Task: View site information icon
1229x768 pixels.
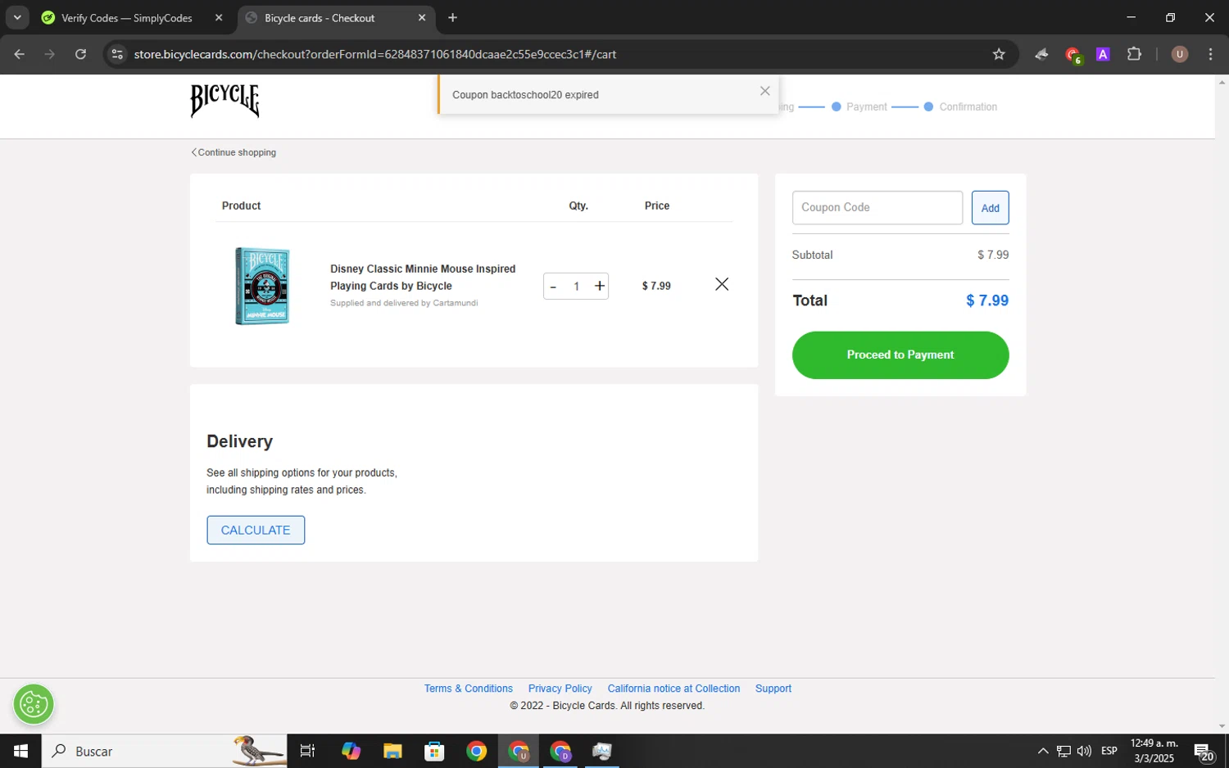Action: coord(117,54)
